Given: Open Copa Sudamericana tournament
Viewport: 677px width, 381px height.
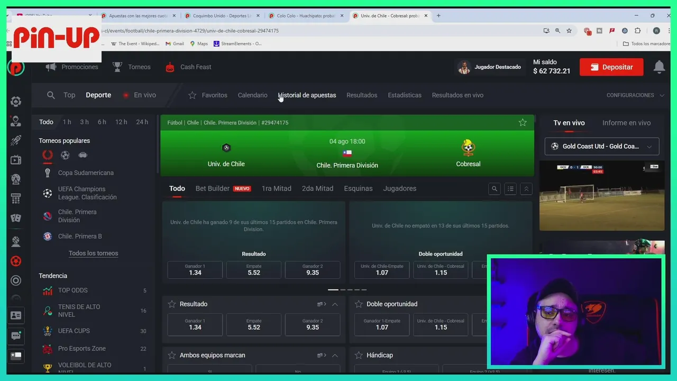Looking at the screenshot, I should (86, 173).
